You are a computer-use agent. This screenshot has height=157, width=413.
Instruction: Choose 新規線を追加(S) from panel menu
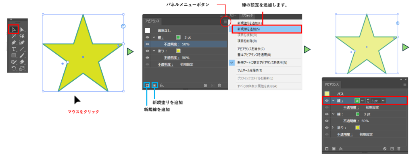tap(267, 29)
